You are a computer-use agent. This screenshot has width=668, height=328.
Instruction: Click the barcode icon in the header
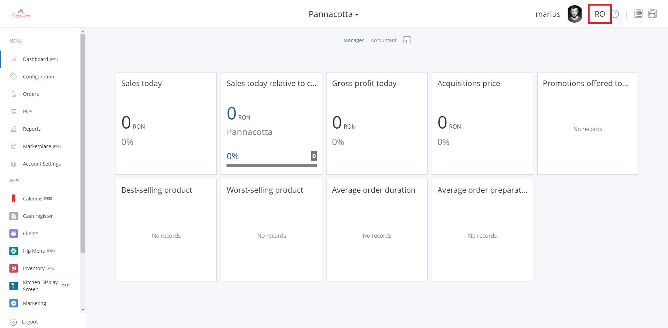pos(639,14)
